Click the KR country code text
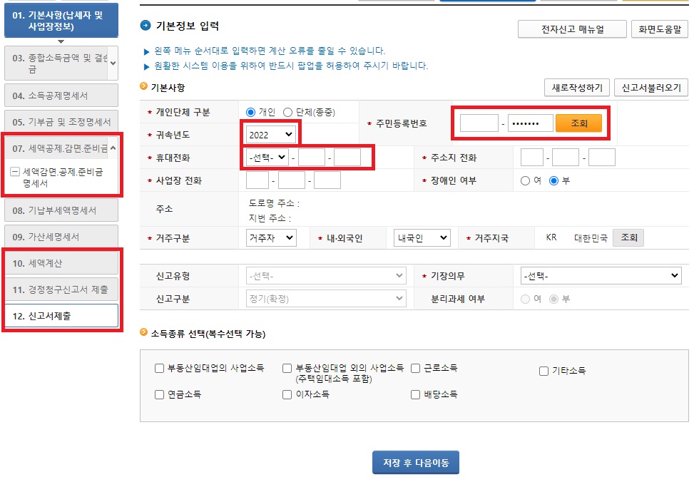The height and width of the screenshot is (487, 699). (x=551, y=237)
